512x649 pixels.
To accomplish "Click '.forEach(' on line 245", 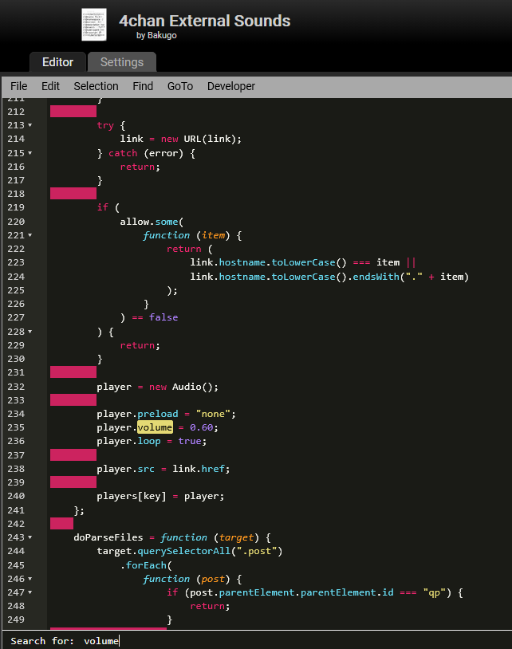I will [x=146, y=565].
